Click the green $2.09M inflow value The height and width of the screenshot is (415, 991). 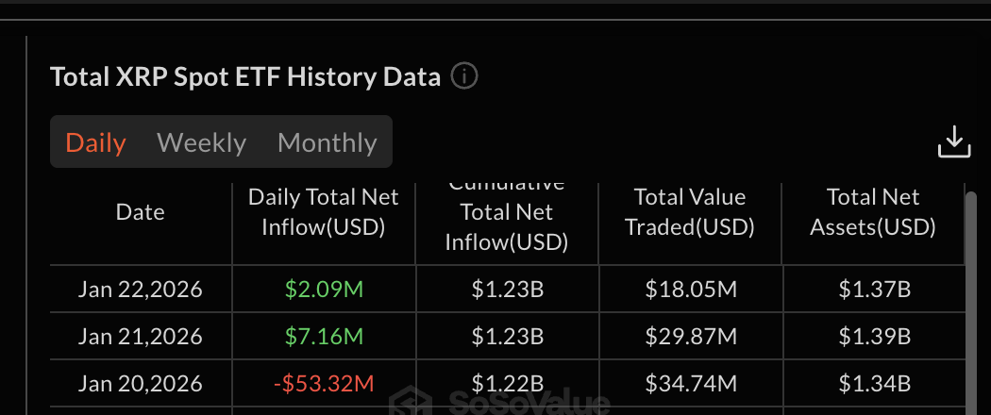tap(323, 290)
